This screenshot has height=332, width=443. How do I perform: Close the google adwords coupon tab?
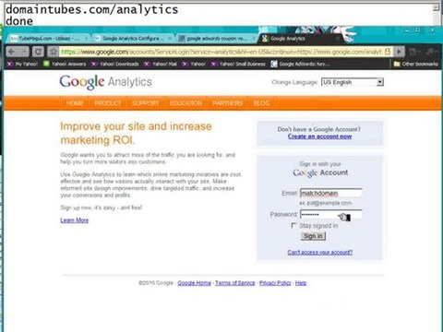[254, 39]
